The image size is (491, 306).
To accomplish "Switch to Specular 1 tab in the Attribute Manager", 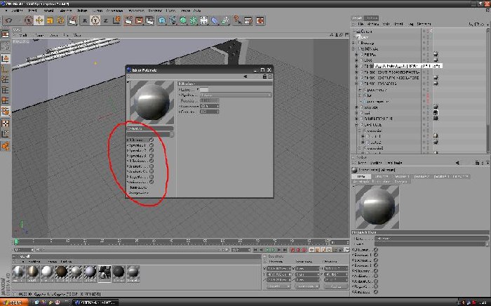I will [x=402, y=176].
